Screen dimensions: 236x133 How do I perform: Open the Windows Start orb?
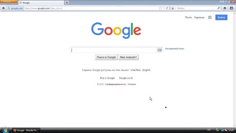(x=5, y=130)
